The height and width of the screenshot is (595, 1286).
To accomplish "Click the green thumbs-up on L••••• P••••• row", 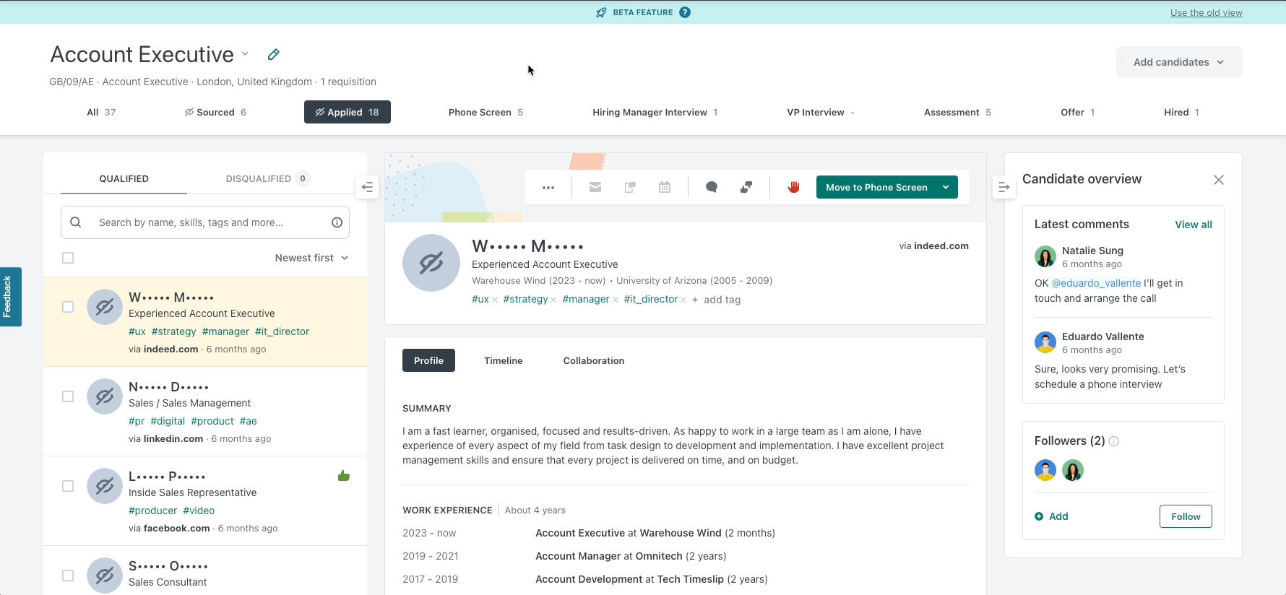I will pyautogui.click(x=344, y=475).
